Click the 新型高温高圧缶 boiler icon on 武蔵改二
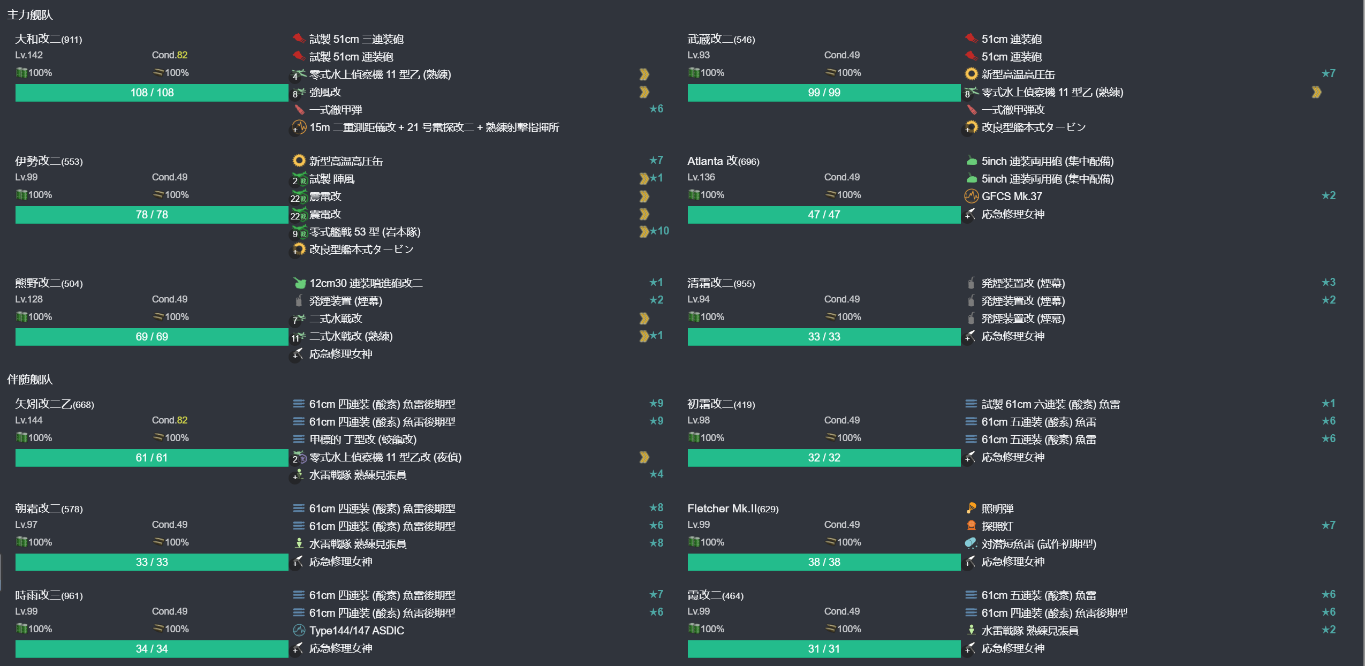This screenshot has width=1365, height=666. click(971, 74)
